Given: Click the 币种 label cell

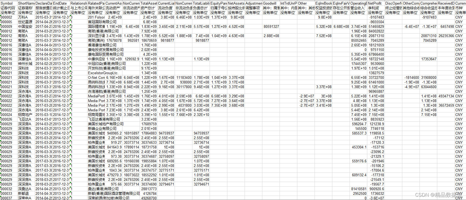Looking at the screenshot, I should click(x=460, y=8).
